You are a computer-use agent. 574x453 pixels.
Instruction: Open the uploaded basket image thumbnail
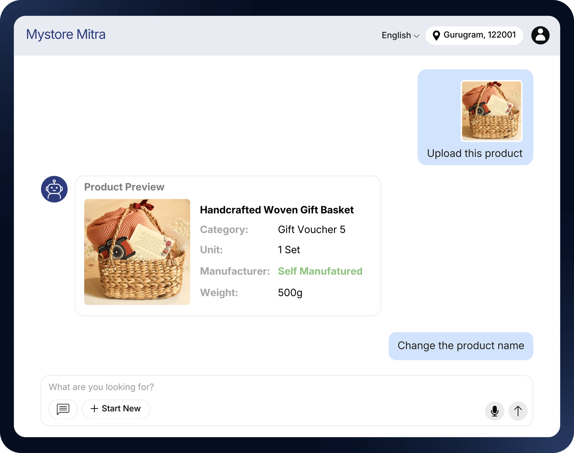491,111
